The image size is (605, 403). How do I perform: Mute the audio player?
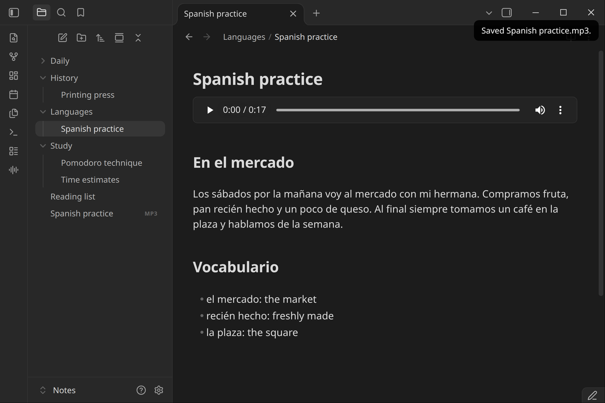pos(540,110)
